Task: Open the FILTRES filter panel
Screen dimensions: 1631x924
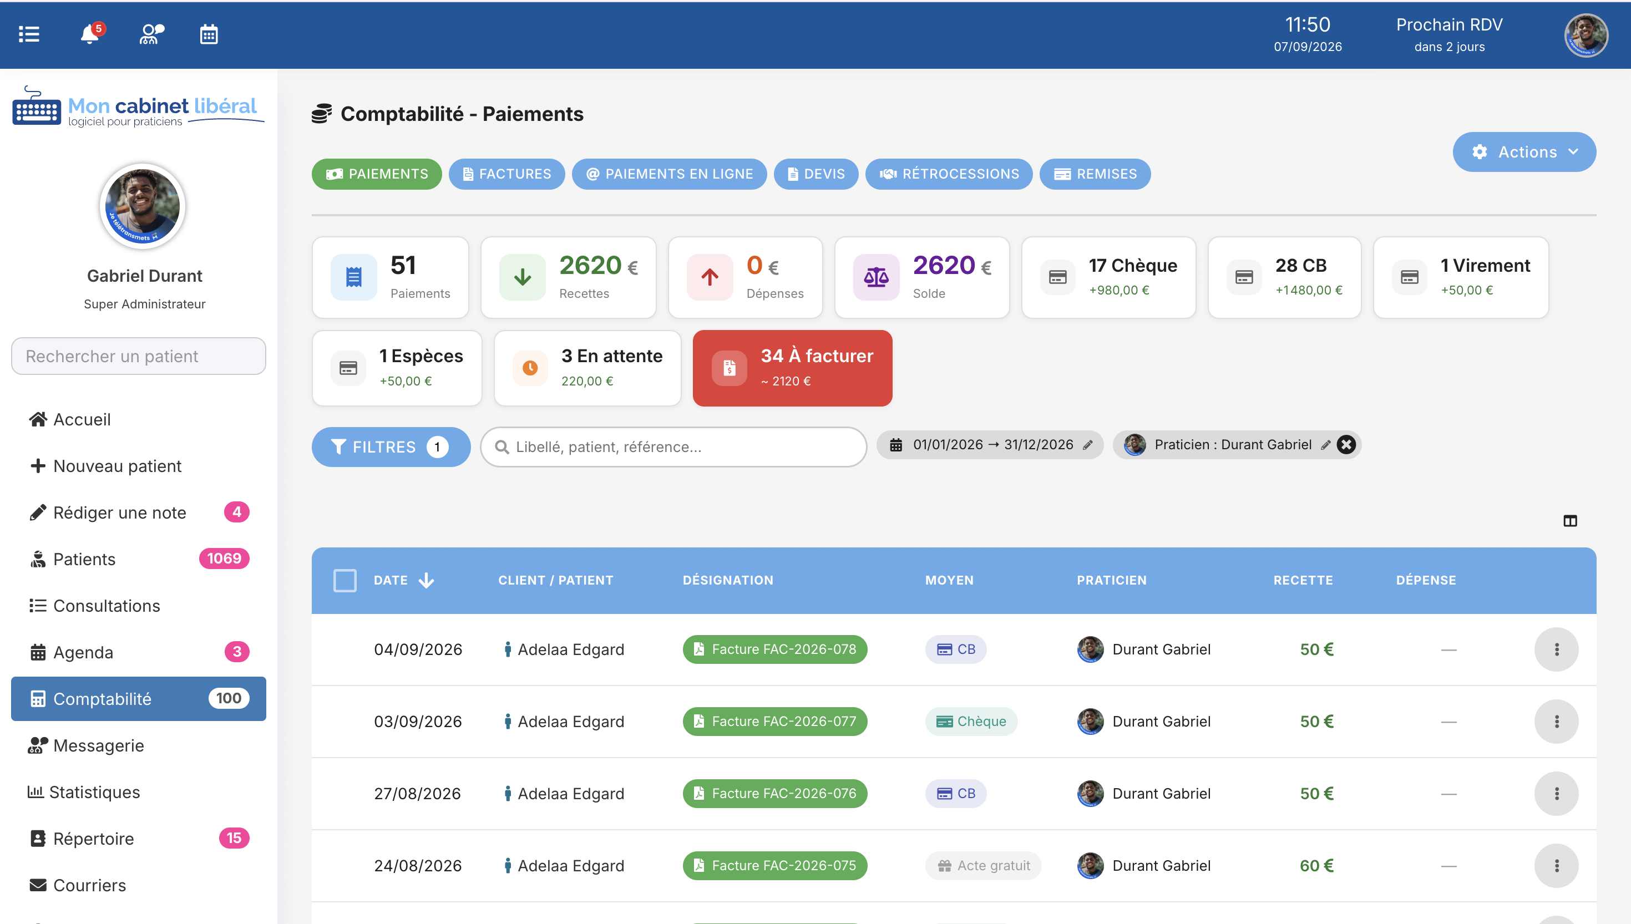Action: click(391, 447)
